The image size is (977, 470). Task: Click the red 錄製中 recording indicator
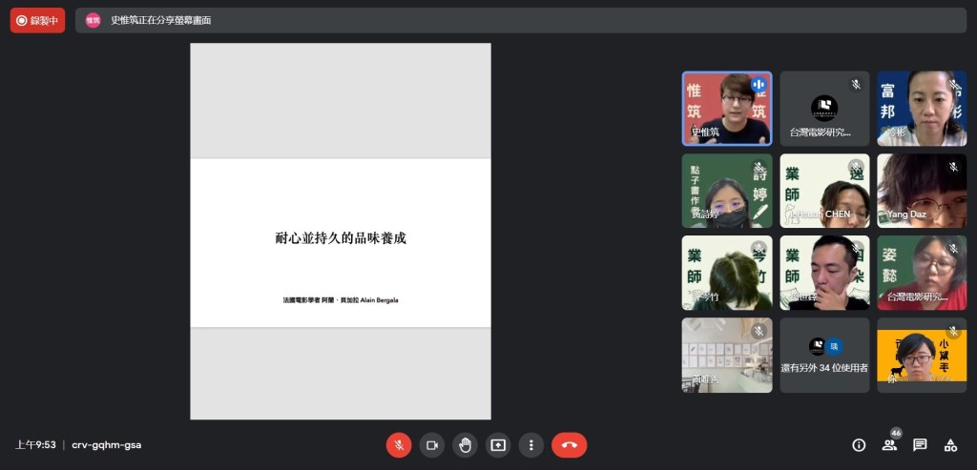[x=38, y=20]
